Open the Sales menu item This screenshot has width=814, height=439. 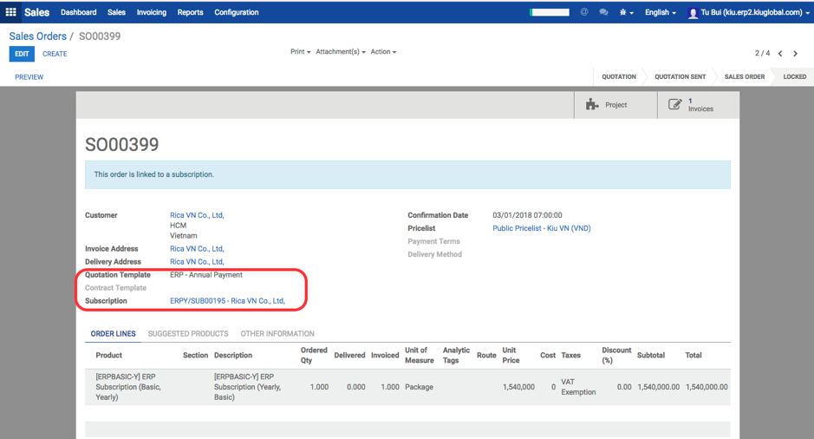[x=116, y=12]
